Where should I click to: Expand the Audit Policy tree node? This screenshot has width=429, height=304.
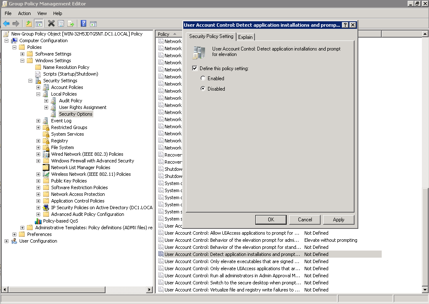pyautogui.click(x=46, y=101)
